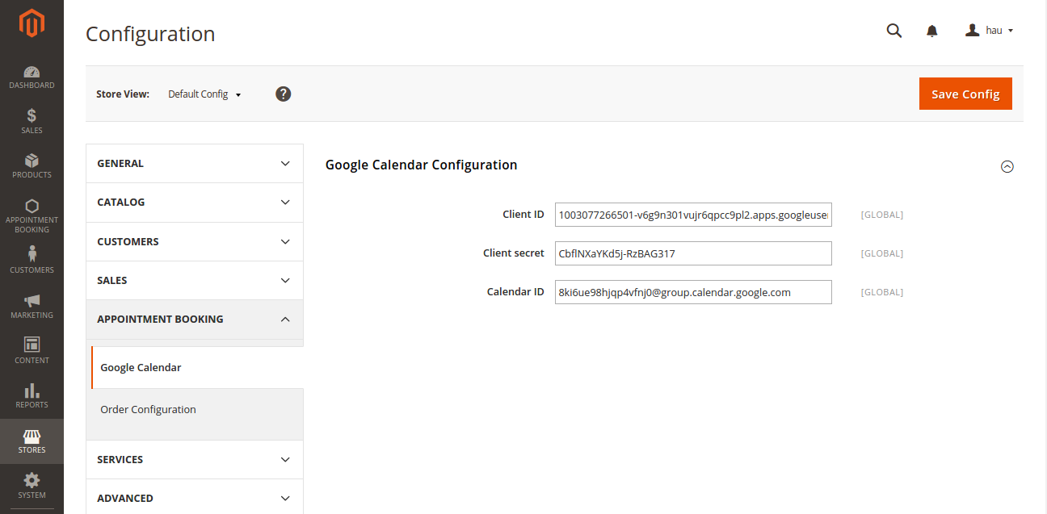Click the Save Config button
The height and width of the screenshot is (514, 1047).
(965, 94)
